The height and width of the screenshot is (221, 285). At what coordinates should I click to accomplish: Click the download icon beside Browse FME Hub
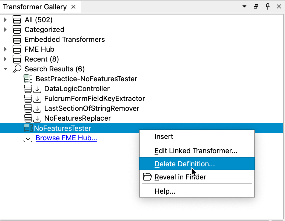coord(28,138)
